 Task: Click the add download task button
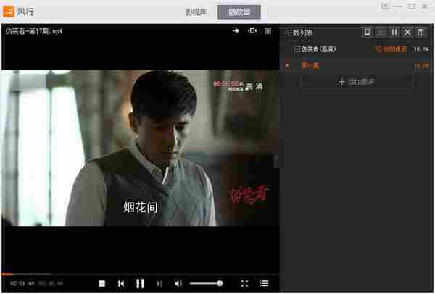tap(357, 82)
